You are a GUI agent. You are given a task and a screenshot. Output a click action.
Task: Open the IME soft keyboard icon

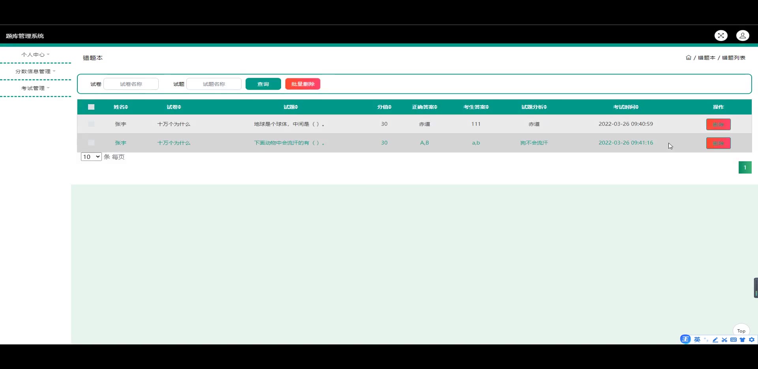(734, 339)
